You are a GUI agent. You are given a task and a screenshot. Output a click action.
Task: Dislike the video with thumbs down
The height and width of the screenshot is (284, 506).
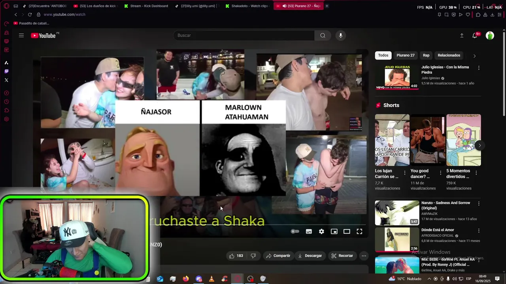[253, 256]
